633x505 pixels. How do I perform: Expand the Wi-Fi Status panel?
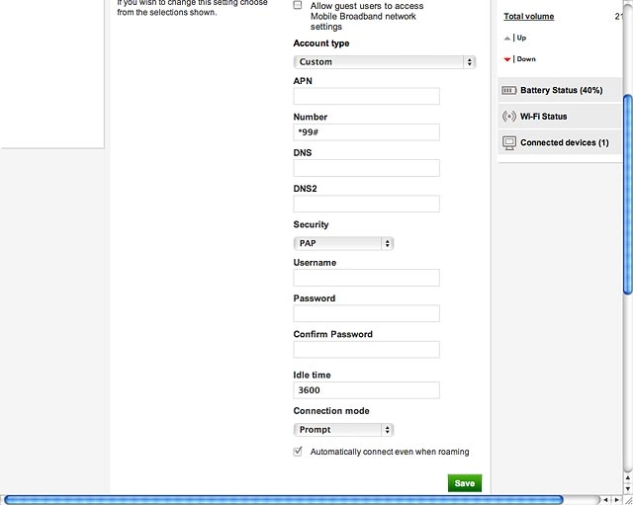(560, 117)
